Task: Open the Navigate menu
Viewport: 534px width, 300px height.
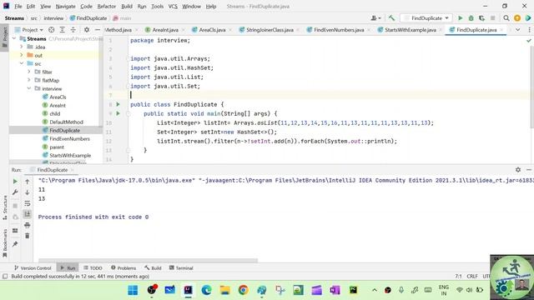Action: click(65, 6)
